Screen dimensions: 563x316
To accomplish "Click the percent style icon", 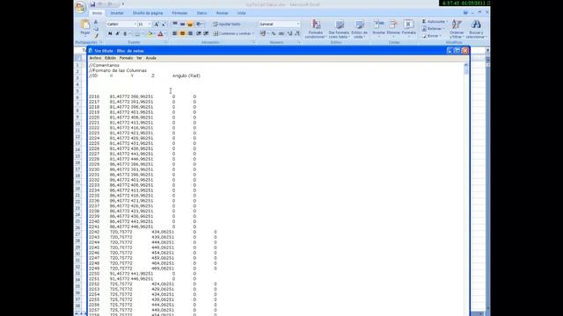I will click(x=274, y=33).
